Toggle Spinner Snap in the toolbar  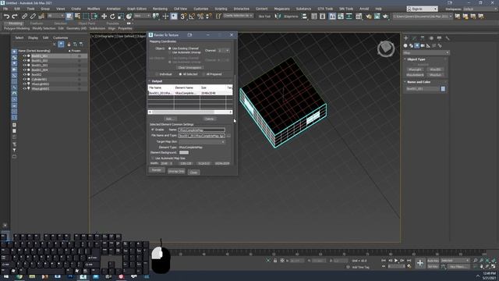pyautogui.click(x=208, y=16)
